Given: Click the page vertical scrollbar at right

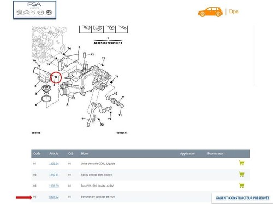Looking at the screenshot, I should click(254, 55).
